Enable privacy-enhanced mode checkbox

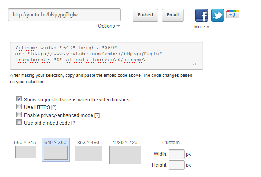point(19,115)
